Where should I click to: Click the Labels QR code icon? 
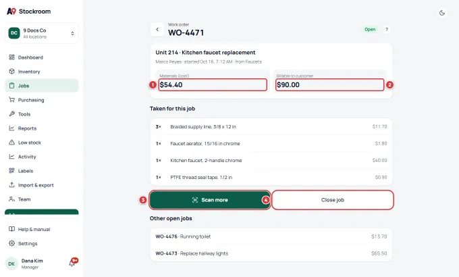click(x=11, y=171)
